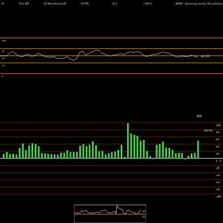Click the RSI axis label 50
This screenshot has height=223, width=223.
coord(3,58)
